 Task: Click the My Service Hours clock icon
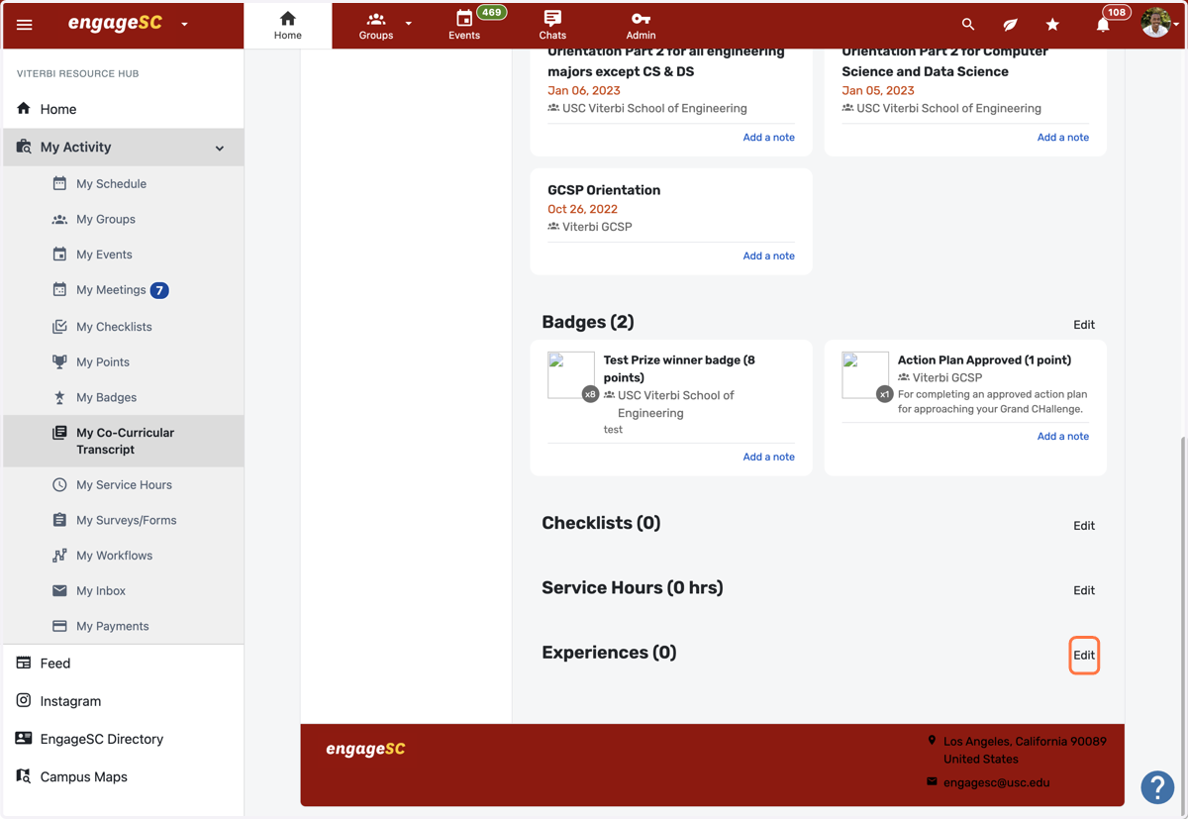coord(59,485)
